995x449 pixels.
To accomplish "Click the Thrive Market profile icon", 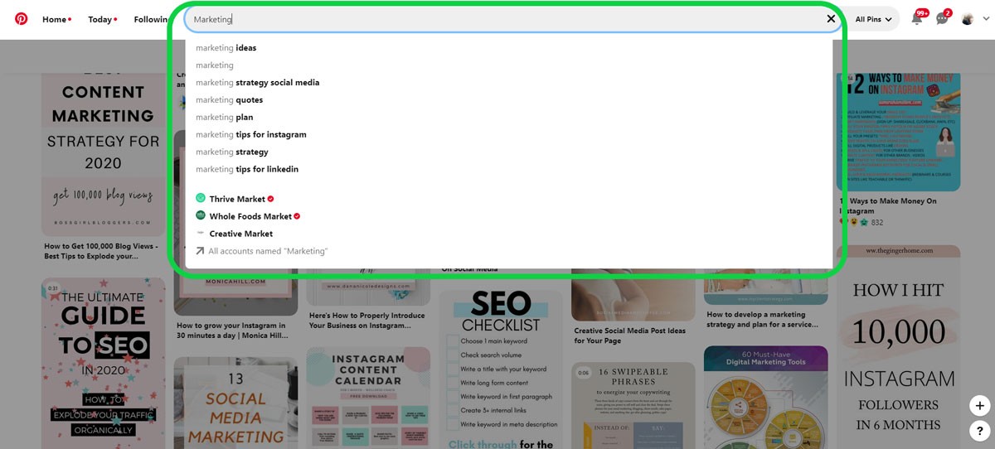I will pos(201,198).
